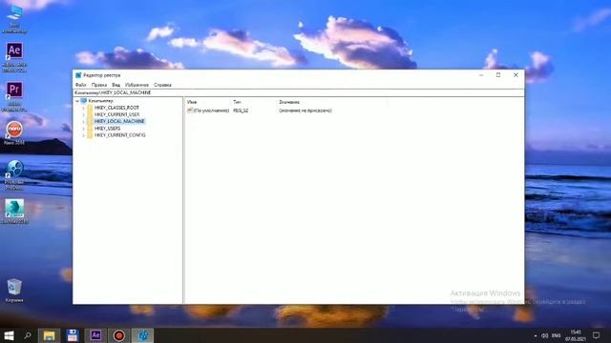611x343 pixels.
Task: Select HKEY_LOCAL_MACHINE in the tree
Action: (x=119, y=121)
